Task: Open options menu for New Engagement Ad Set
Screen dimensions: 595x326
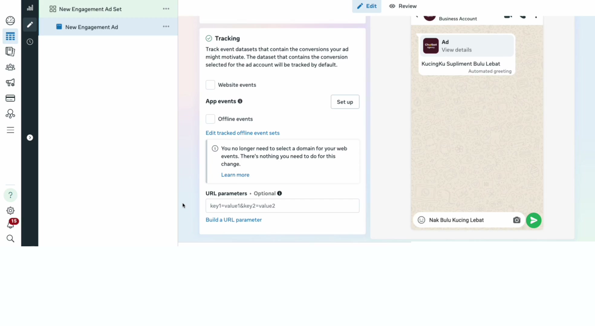Action: point(166,9)
